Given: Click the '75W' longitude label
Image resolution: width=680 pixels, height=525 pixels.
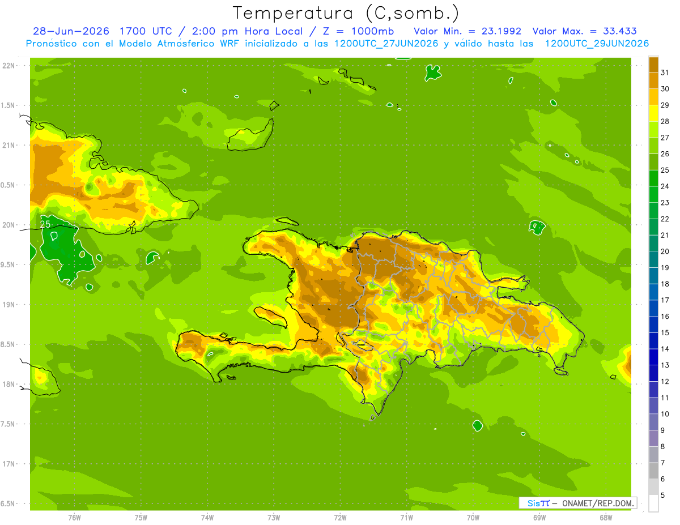Looking at the screenshot, I should [141, 517].
